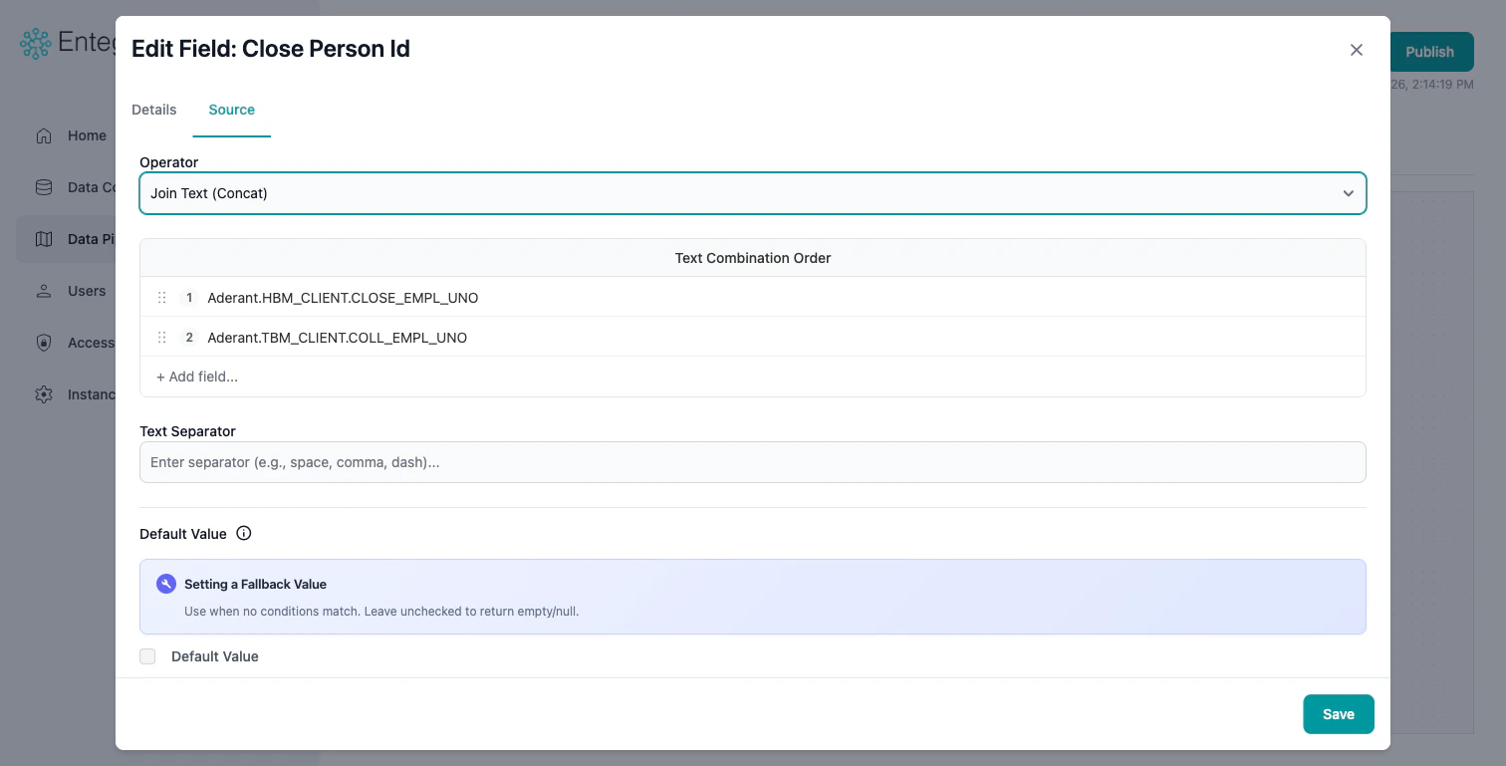Screen dimensions: 1506x766
Task: Click the Instance settings gear icon
Action: coord(44,394)
